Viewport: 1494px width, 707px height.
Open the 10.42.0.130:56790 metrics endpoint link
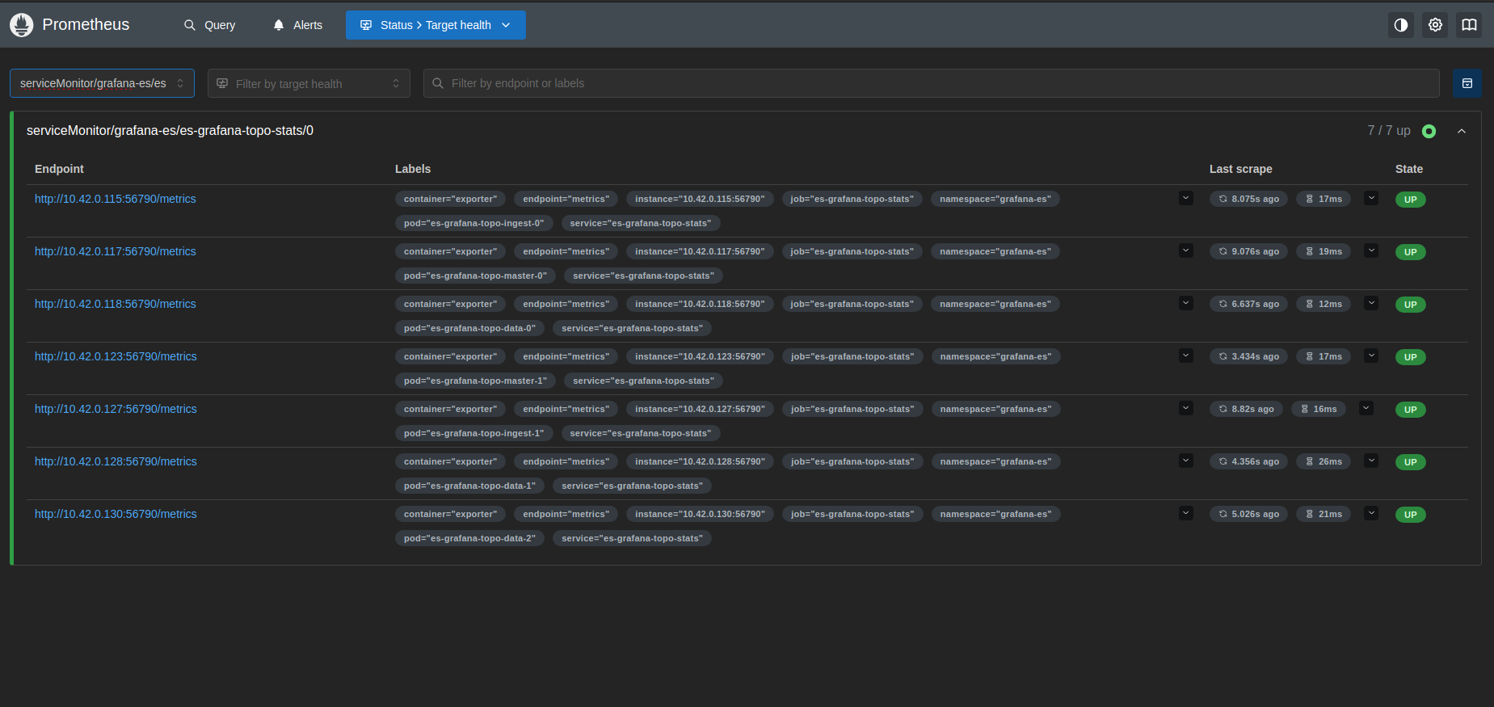pos(116,514)
